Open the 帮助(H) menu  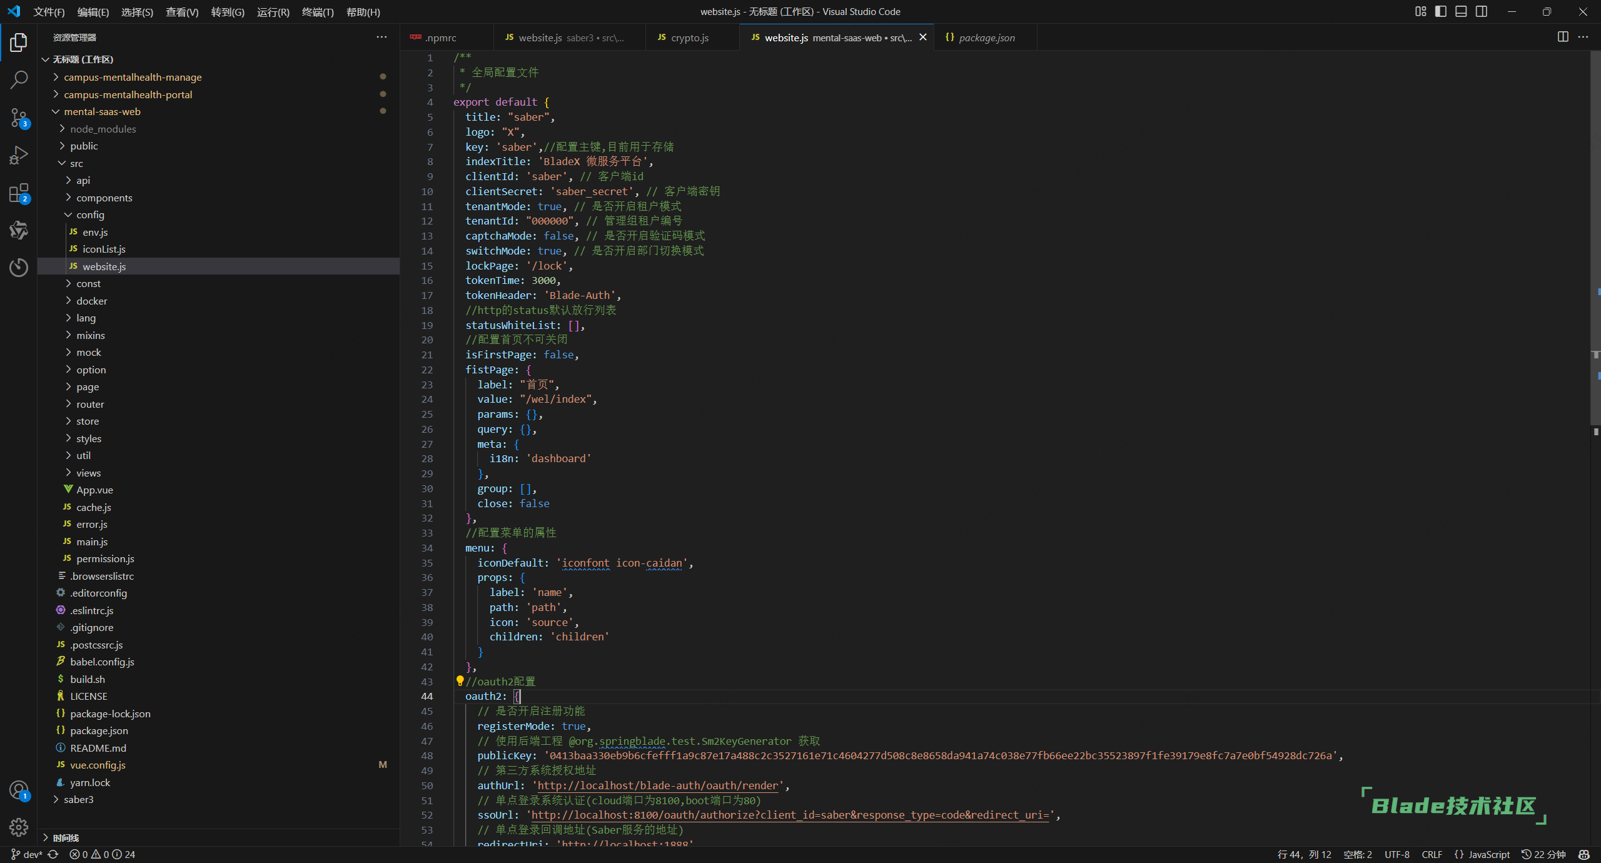(363, 12)
